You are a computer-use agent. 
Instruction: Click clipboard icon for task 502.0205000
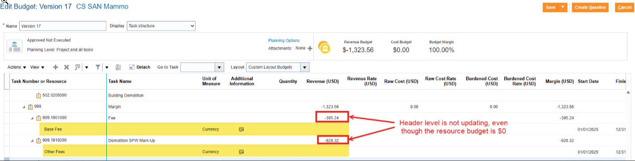pyautogui.click(x=38, y=95)
